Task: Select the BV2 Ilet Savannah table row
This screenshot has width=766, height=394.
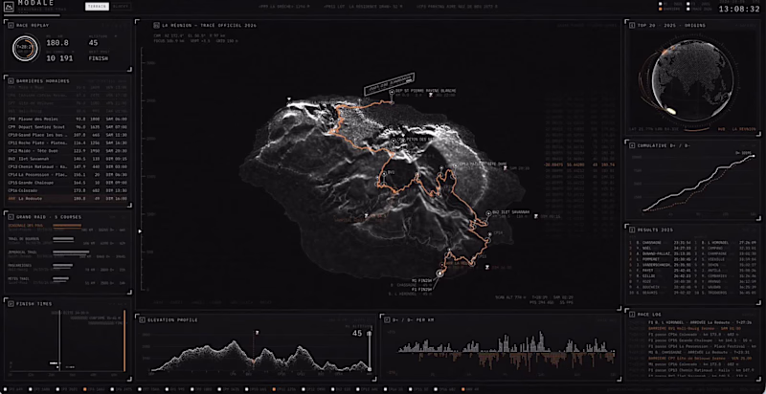Action: tap(68, 159)
